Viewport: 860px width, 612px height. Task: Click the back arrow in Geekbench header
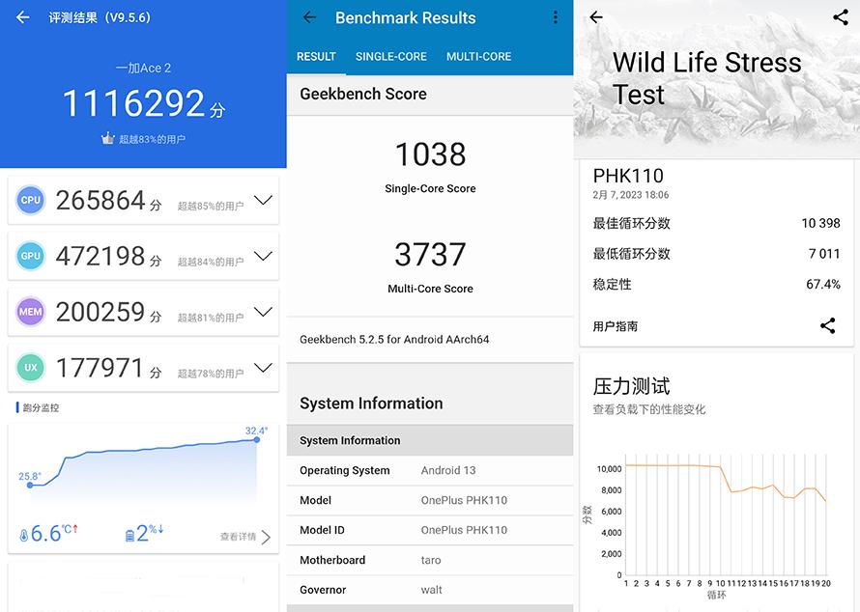(308, 17)
